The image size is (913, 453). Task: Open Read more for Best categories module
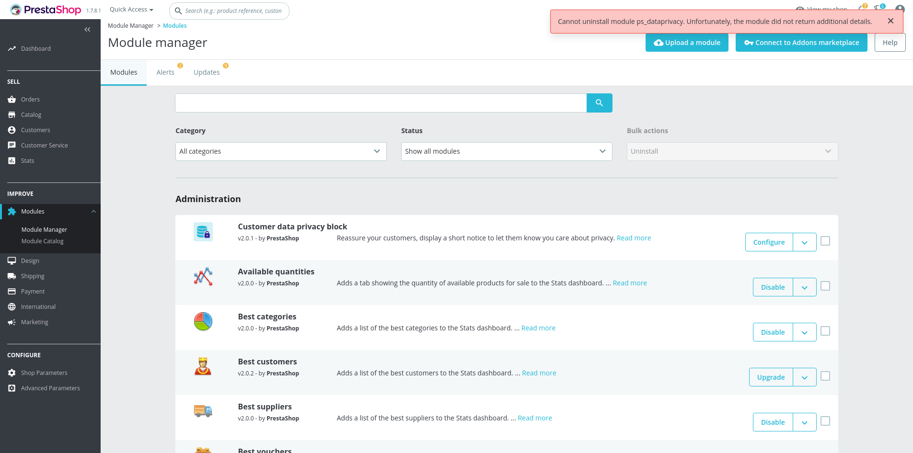[x=538, y=328]
